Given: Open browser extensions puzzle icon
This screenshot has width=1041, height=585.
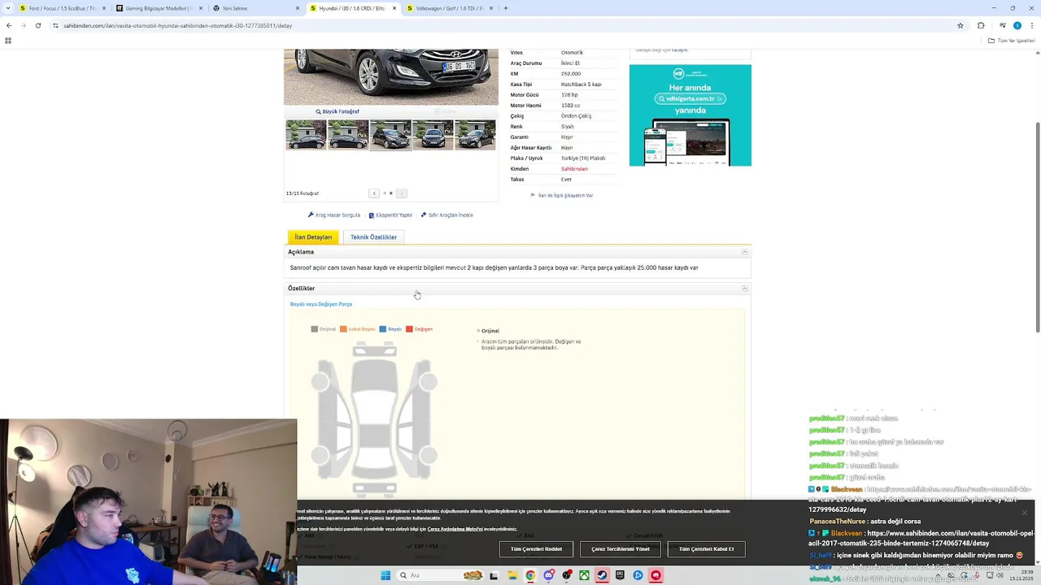Looking at the screenshot, I should (x=981, y=25).
